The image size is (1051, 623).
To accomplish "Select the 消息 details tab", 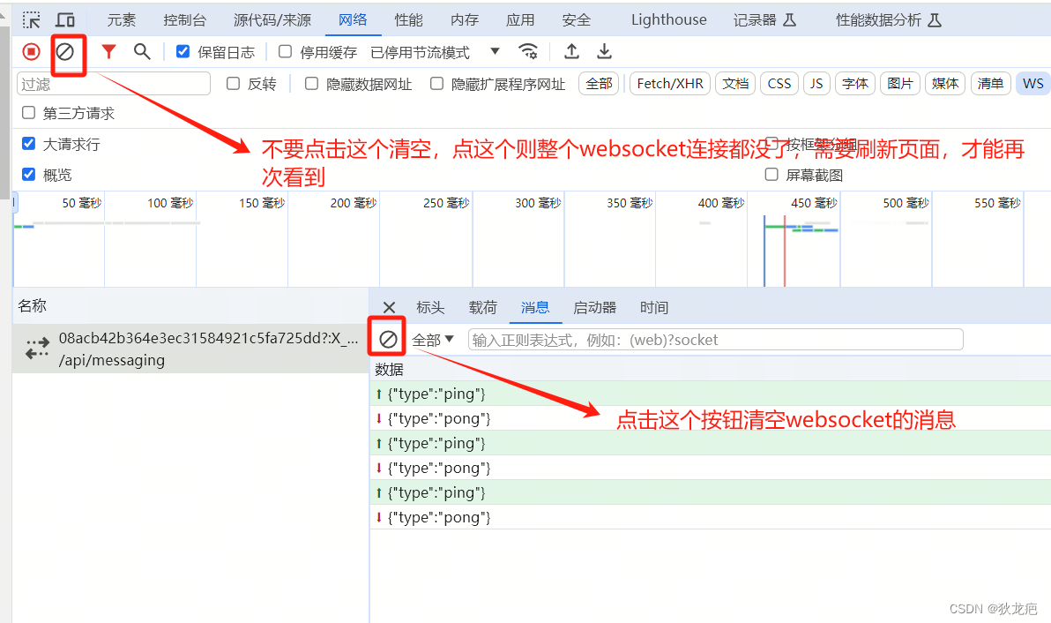I will (535, 307).
